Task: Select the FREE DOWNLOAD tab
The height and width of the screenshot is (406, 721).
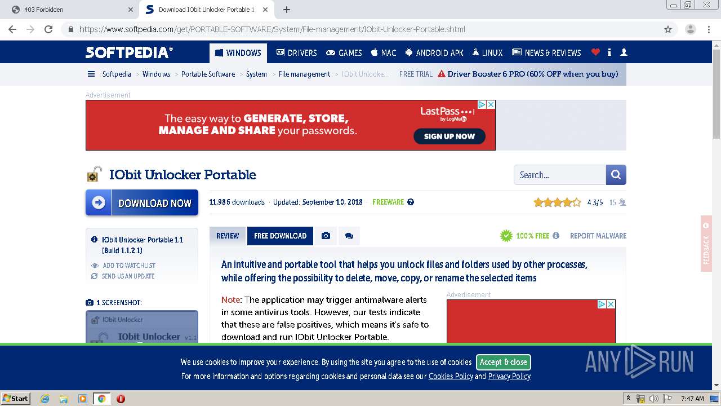Action: 280,236
